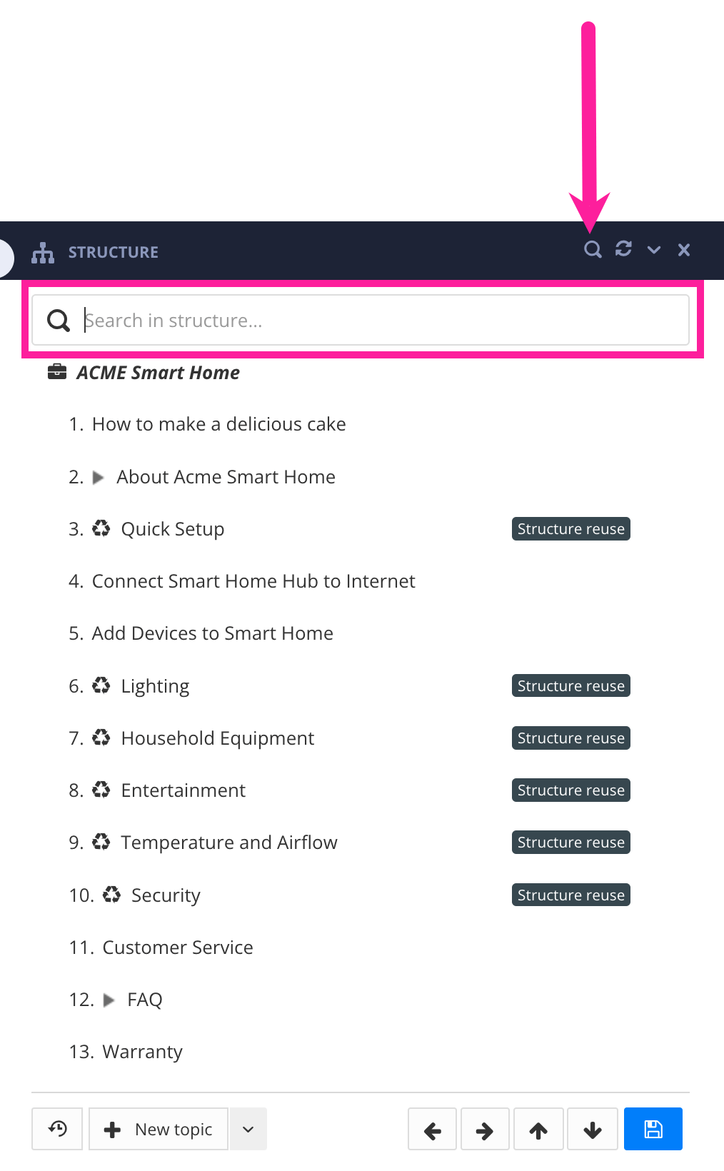Collapse the Structure panel with the chevron
The width and height of the screenshot is (724, 1171).
pos(654,250)
